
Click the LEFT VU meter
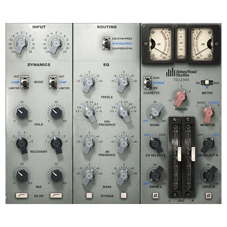(x=158, y=44)
